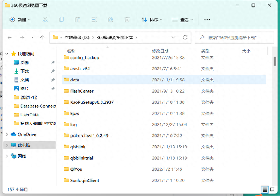Expand the OneDrive tree node
The height and width of the screenshot is (196, 280).
pos(7,134)
